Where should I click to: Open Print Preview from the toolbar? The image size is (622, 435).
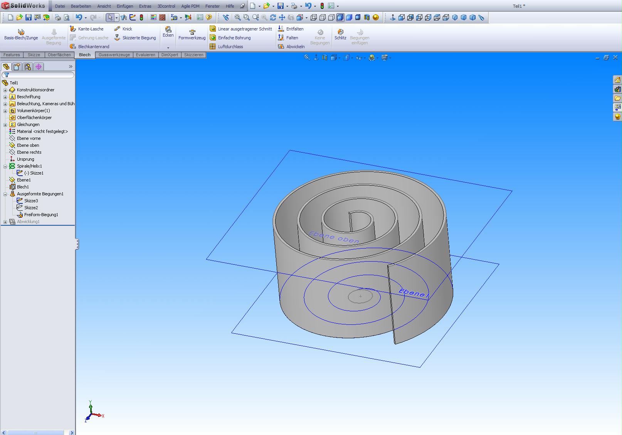tap(67, 17)
